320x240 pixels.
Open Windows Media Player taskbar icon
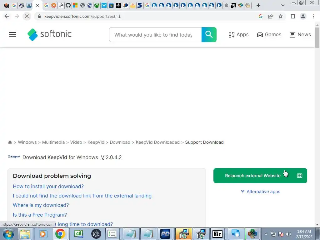(x=42, y=234)
